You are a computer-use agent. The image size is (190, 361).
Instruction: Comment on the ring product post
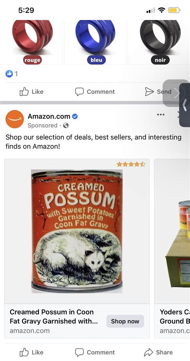tap(95, 92)
